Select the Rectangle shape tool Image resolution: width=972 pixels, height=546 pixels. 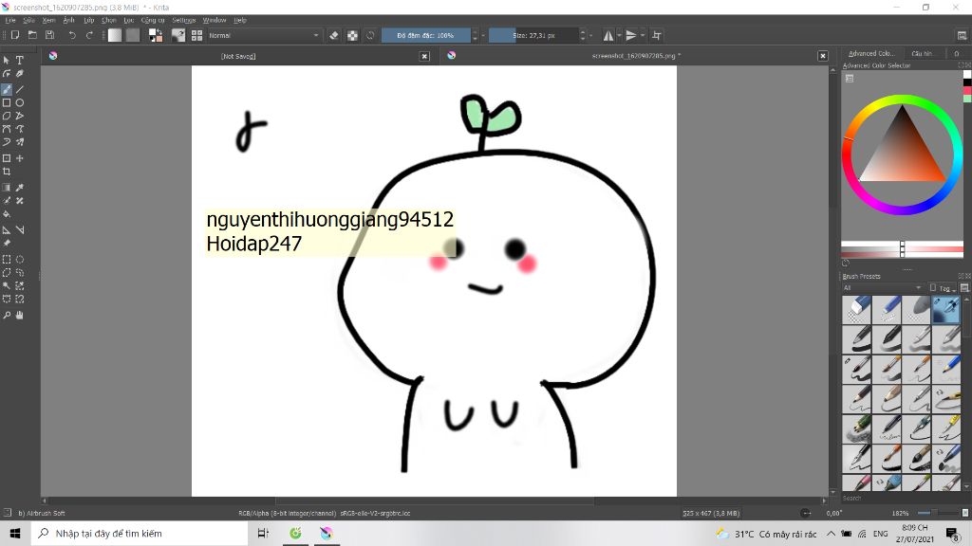click(7, 102)
